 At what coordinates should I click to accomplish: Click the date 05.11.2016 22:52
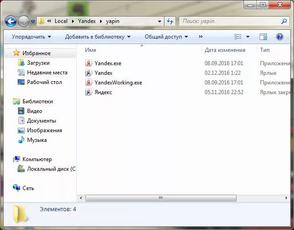pos(224,92)
